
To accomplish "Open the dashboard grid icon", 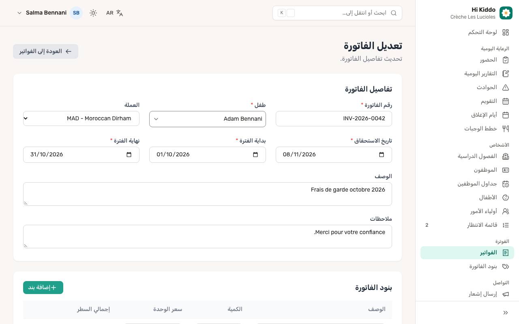I will (x=506, y=32).
